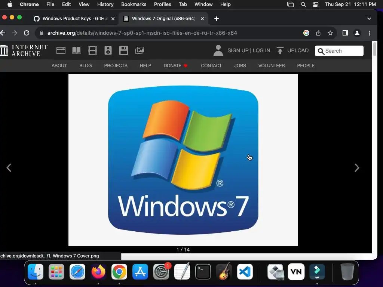
Task: Click the SIGN UP link
Action: point(238,50)
